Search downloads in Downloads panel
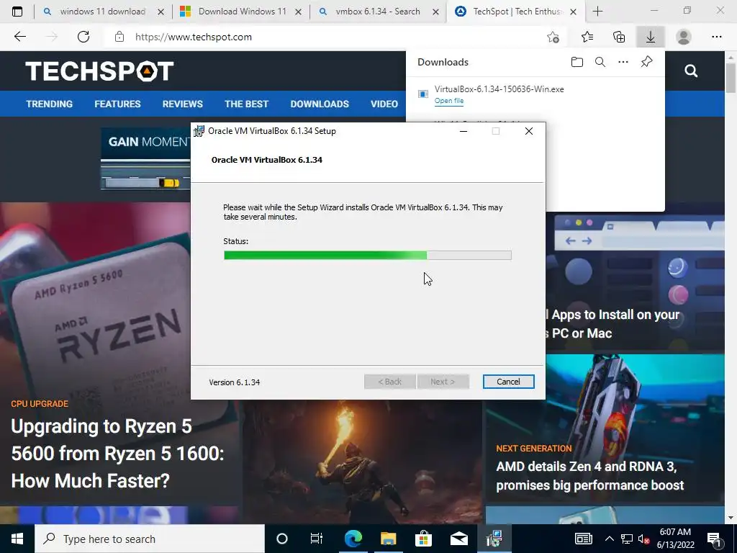This screenshot has height=553, width=737. pyautogui.click(x=600, y=62)
